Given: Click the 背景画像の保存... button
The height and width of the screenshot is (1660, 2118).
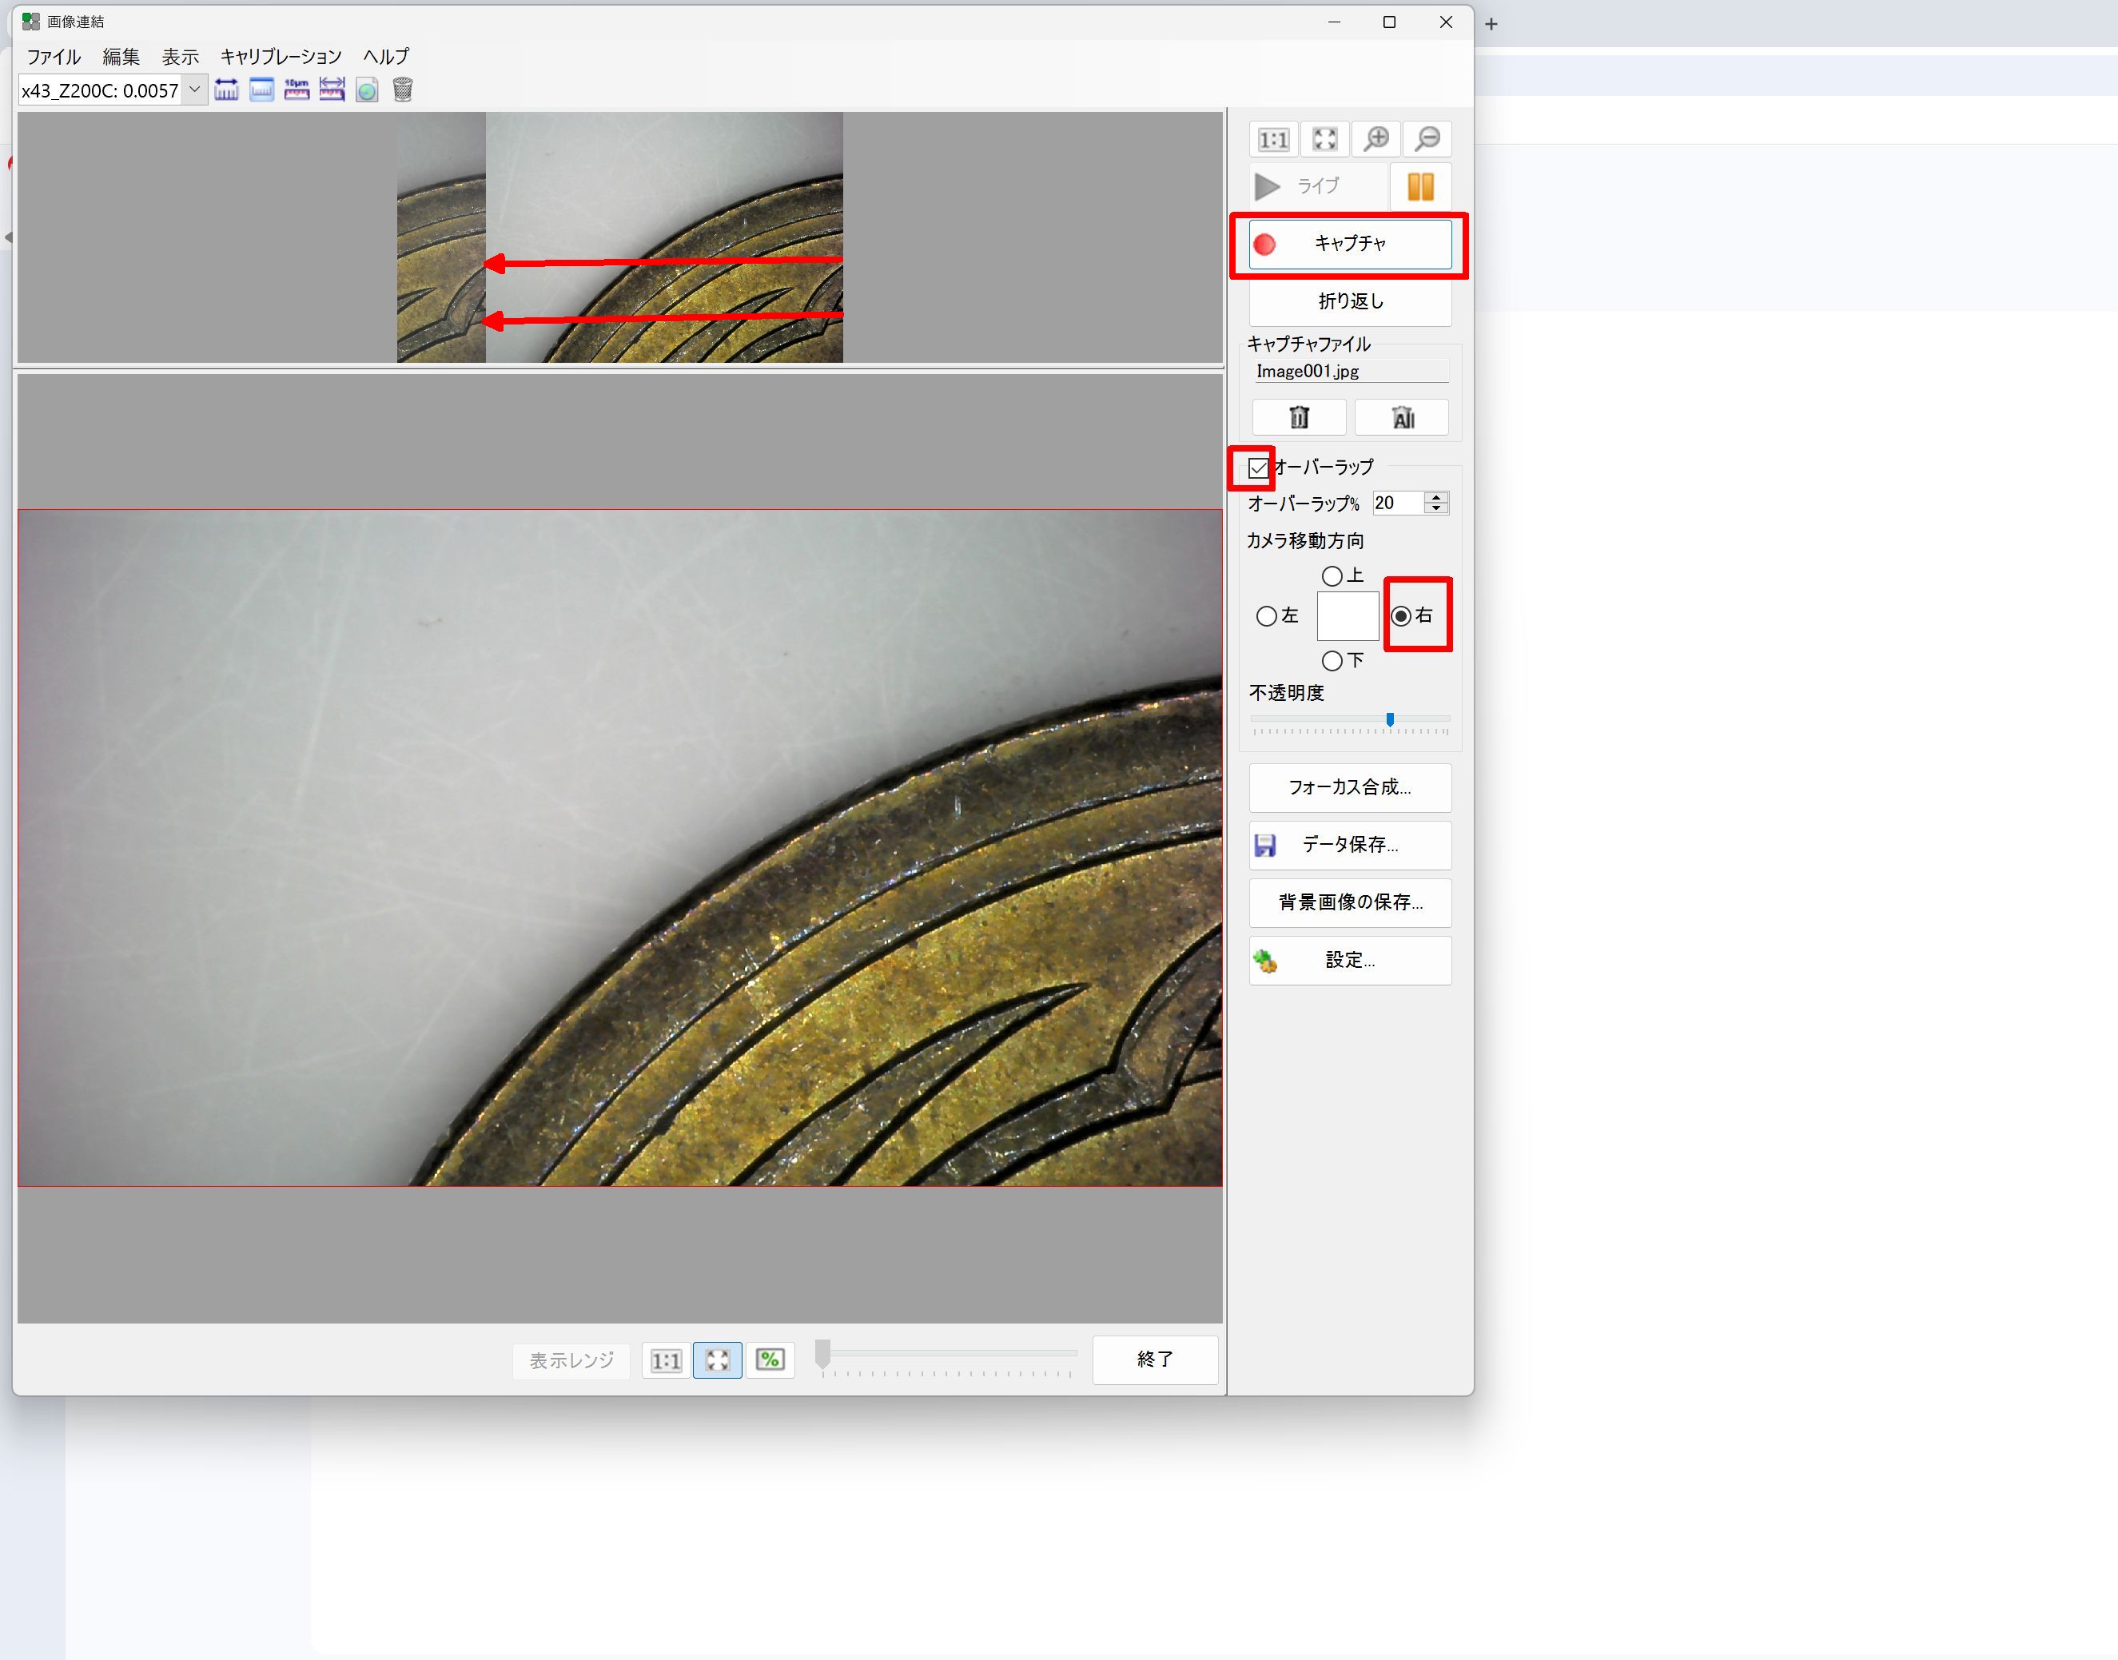Looking at the screenshot, I should point(1350,903).
